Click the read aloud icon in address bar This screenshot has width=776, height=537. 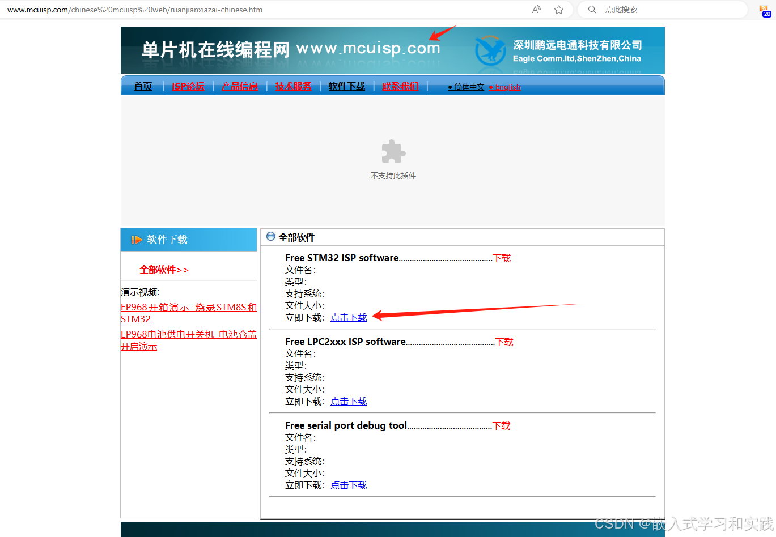536,10
